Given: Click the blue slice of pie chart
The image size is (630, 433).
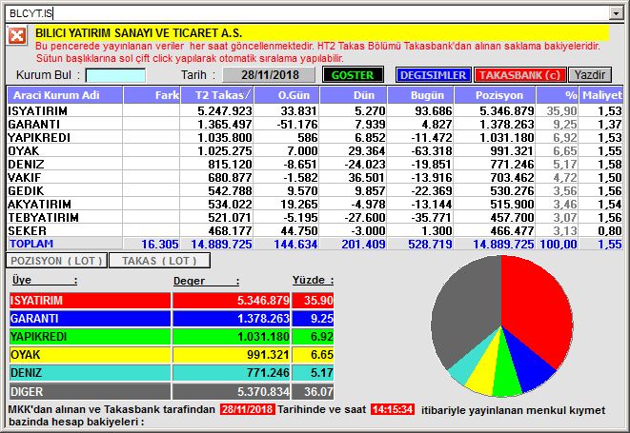Looking at the screenshot, I should [x=530, y=365].
